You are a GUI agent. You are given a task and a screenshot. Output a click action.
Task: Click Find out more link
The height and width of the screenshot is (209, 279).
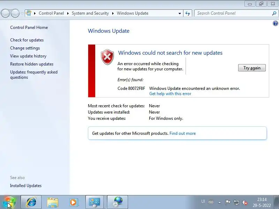pos(182,133)
